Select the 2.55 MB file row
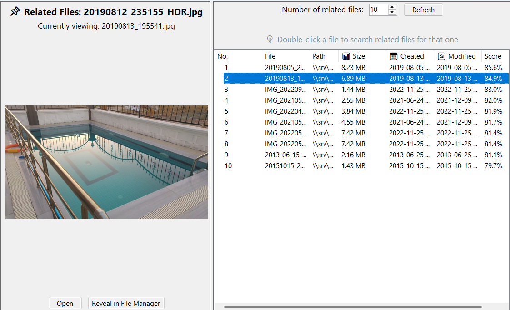Image resolution: width=510 pixels, height=310 pixels. (365, 100)
